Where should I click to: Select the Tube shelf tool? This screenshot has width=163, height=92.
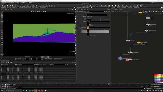pyautogui.click(x=8, y=6)
